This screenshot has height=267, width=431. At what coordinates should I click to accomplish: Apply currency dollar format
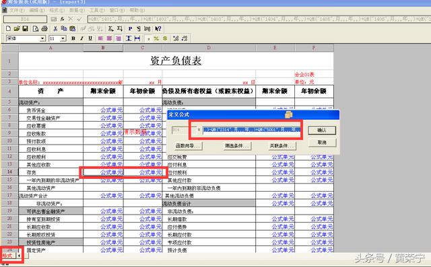(165, 38)
